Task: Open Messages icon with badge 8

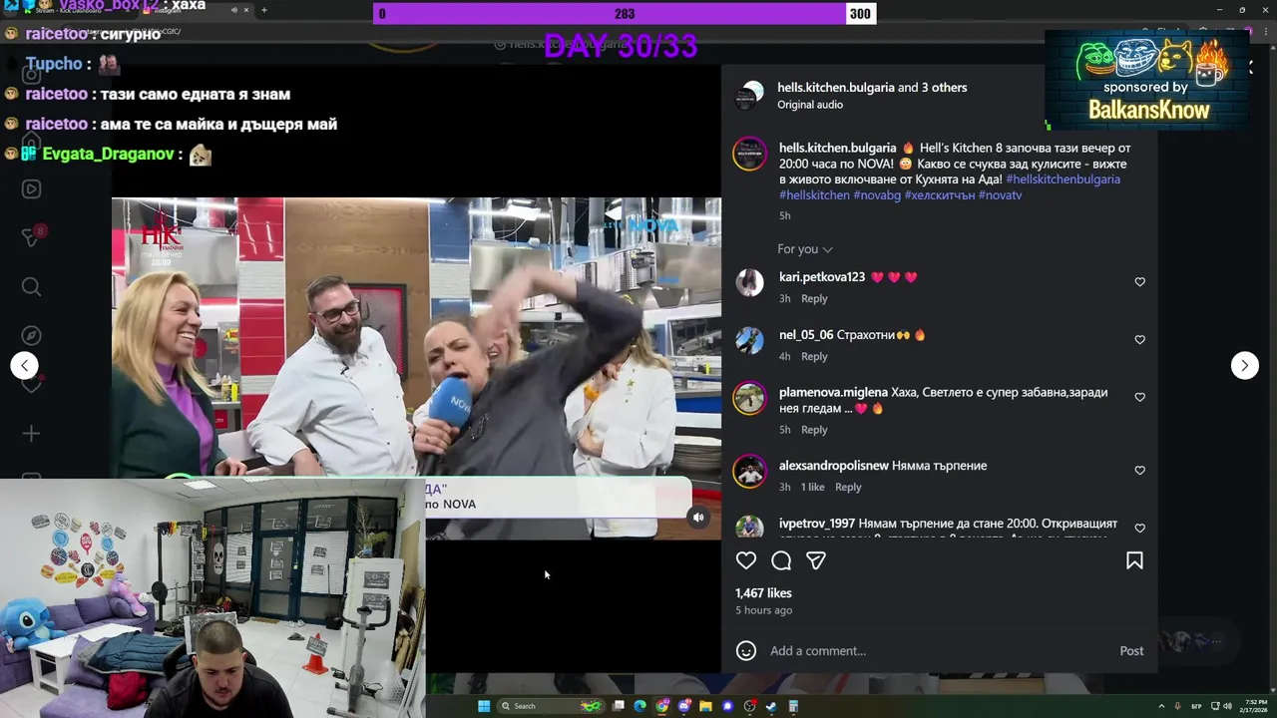Action: [x=31, y=237]
